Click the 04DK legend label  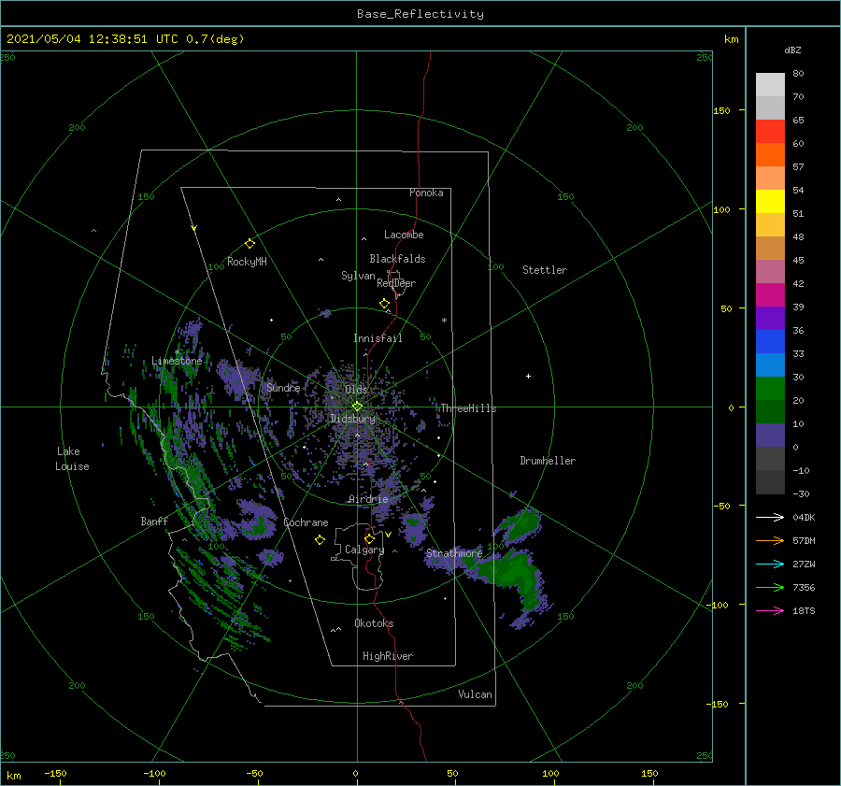804,517
